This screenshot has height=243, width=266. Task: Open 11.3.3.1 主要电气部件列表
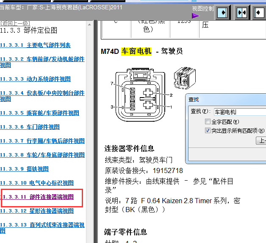click(35, 45)
